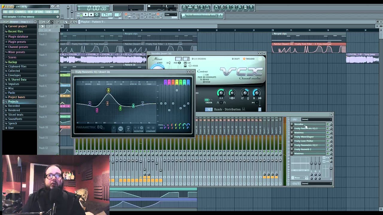Disable the Vocodex effect slot LED
This screenshot has width=383, height=215.
(327, 124)
